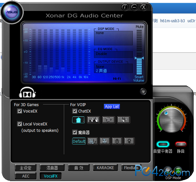Switch to the FlexBass tab
The height and width of the screenshot is (182, 196).
tap(131, 168)
